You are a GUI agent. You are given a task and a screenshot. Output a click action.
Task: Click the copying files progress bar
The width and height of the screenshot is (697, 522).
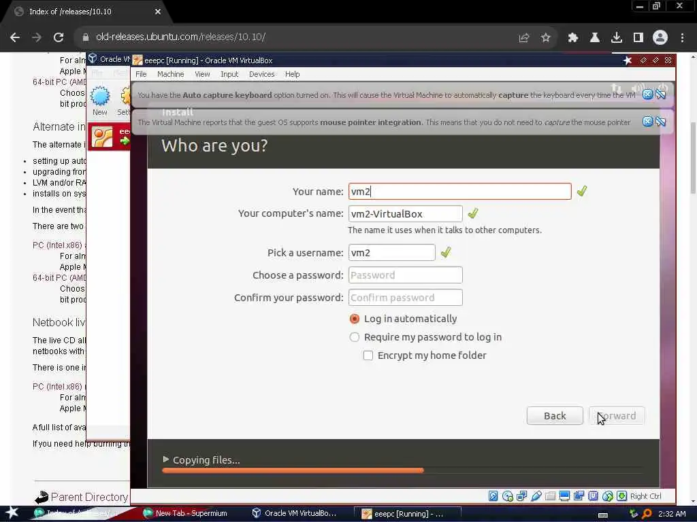[x=402, y=470]
